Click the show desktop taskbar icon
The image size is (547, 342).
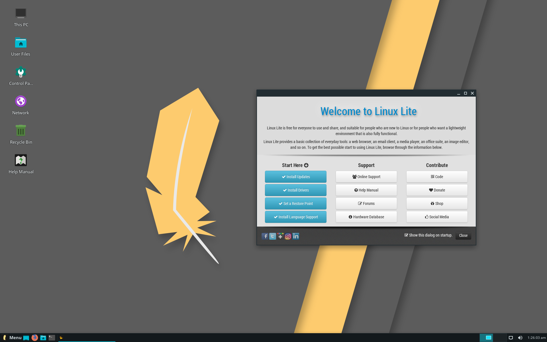[x=26, y=338]
